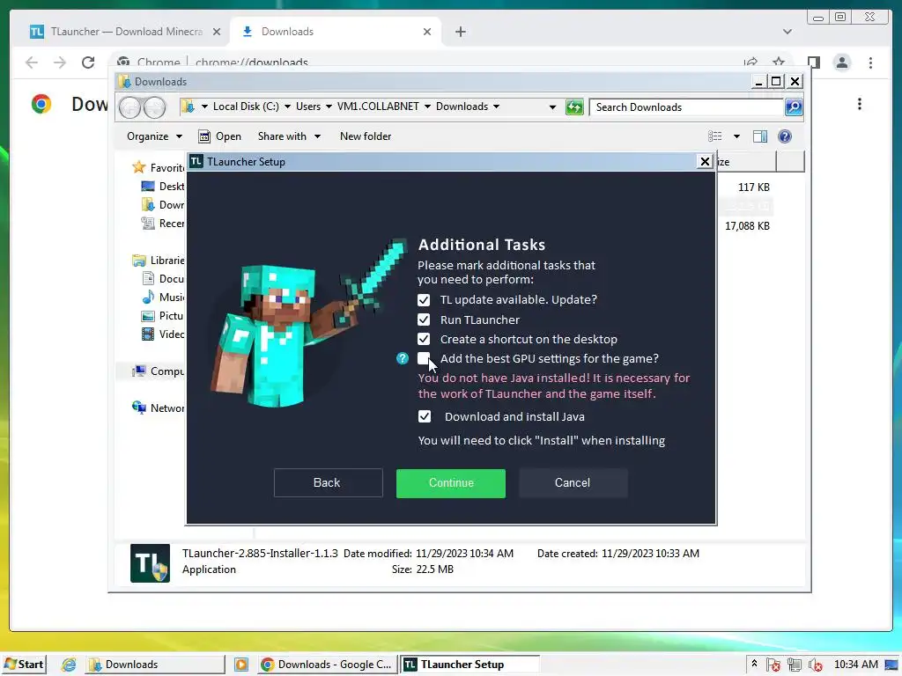Click the blue GPU settings help icon

pyautogui.click(x=402, y=359)
